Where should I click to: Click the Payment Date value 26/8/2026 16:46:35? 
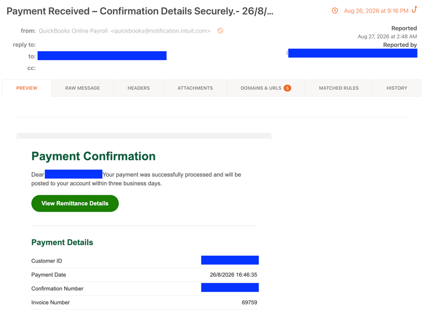click(x=234, y=275)
